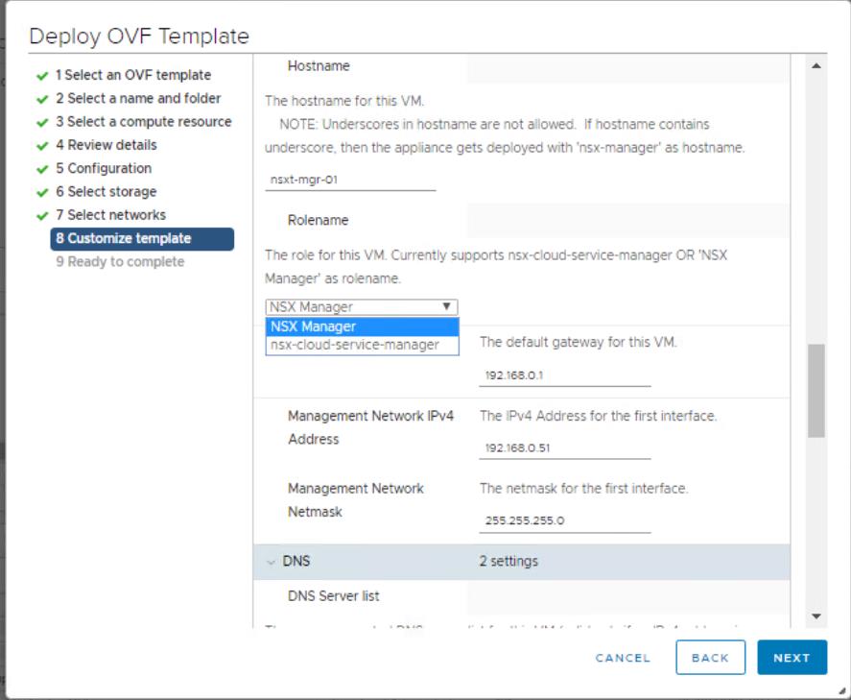
Task: Click the CANCEL button
Action: 623,658
